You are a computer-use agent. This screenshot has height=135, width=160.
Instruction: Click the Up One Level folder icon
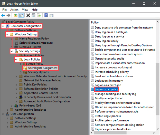[x=16, y=15]
